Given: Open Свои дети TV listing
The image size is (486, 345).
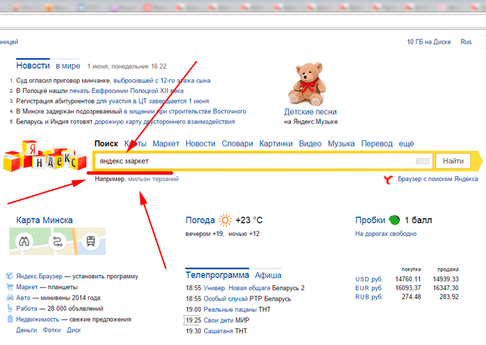Looking at the screenshot, I should pyautogui.click(x=217, y=320).
